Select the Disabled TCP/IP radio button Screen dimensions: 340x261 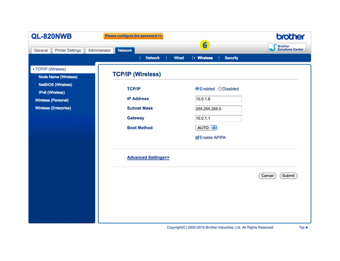(x=220, y=89)
